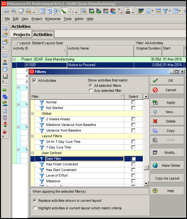Click the Timescale icon in the toolbar
Viewport: 187px width, 219px height.
coord(158,11)
